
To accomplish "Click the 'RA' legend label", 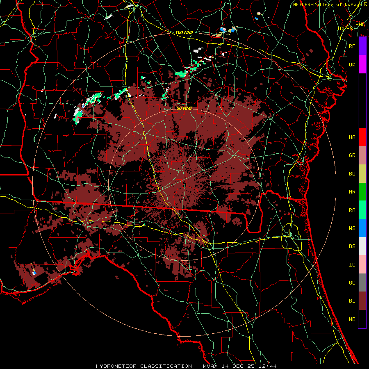I will point(352,210).
